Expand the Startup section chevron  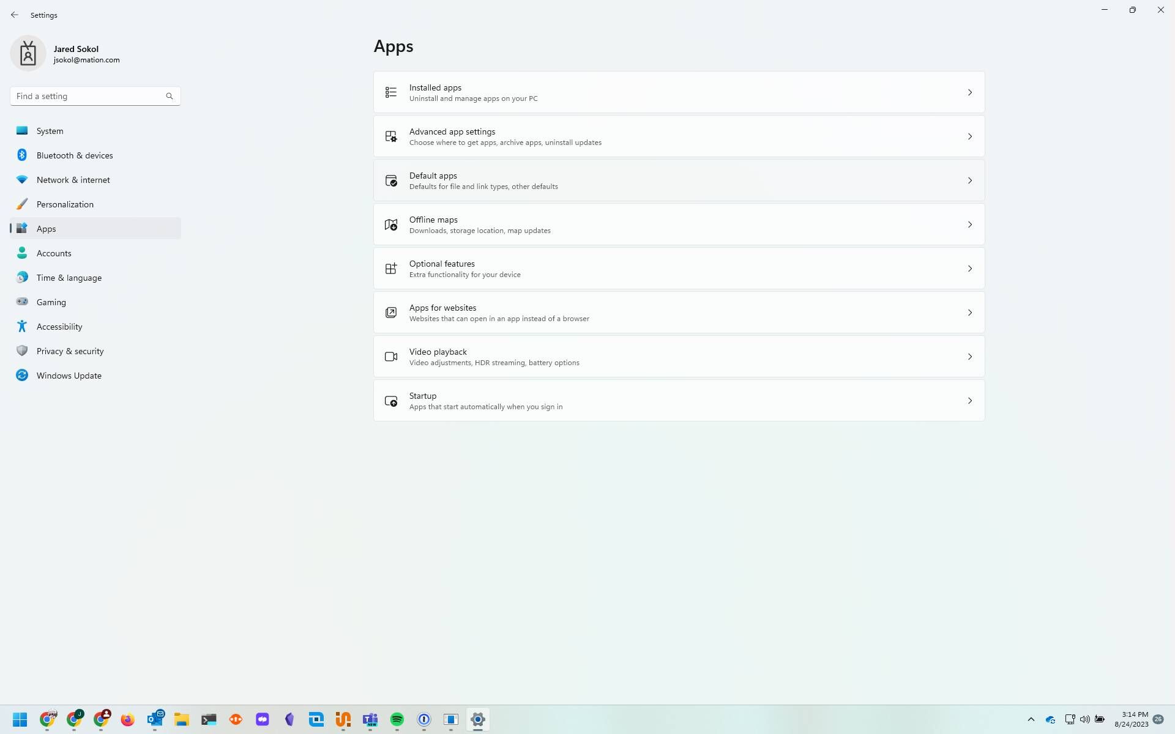[970, 400]
